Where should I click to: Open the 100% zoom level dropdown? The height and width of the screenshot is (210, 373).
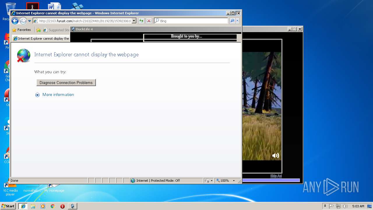(234, 181)
